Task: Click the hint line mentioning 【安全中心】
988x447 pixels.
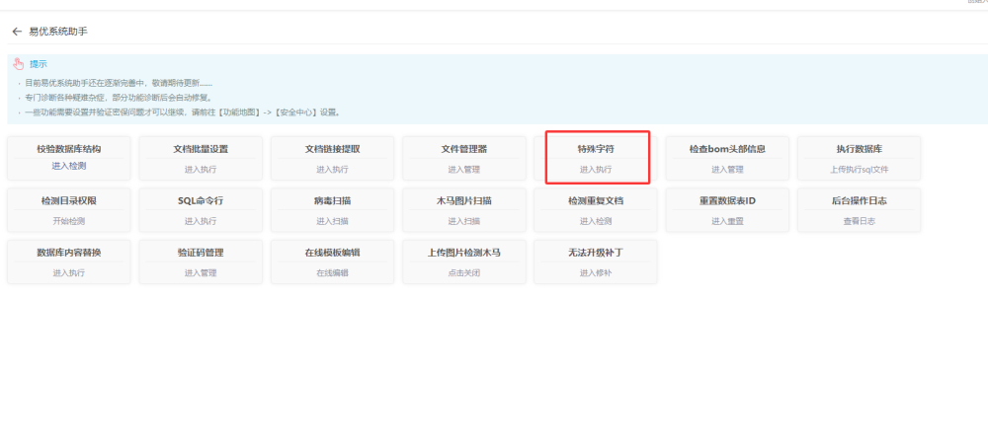Action: (183, 112)
